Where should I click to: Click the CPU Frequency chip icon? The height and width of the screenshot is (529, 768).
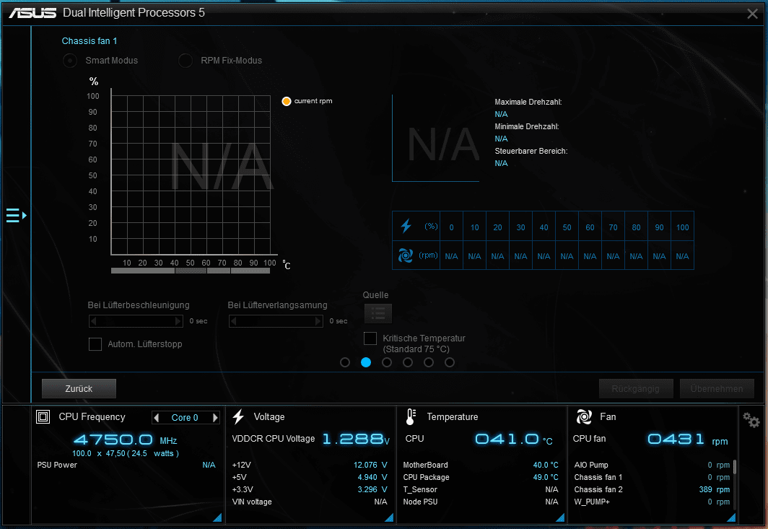coord(43,417)
